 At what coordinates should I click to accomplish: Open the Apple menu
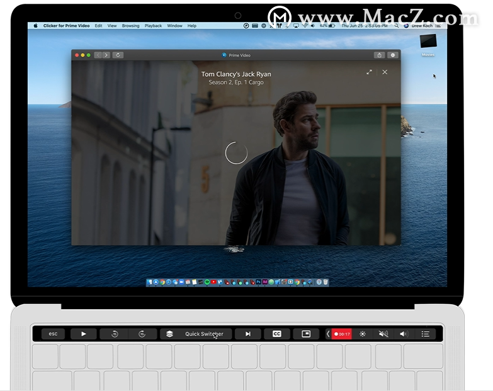35,26
